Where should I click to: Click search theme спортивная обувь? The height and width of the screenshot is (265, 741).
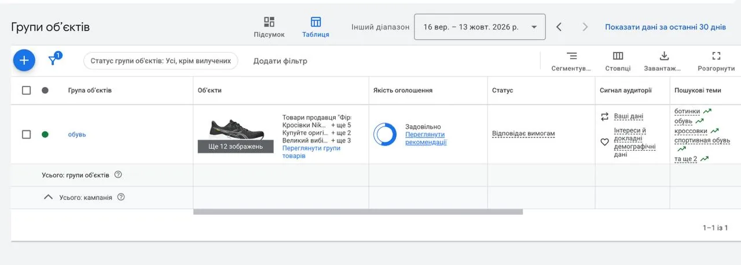703,140
